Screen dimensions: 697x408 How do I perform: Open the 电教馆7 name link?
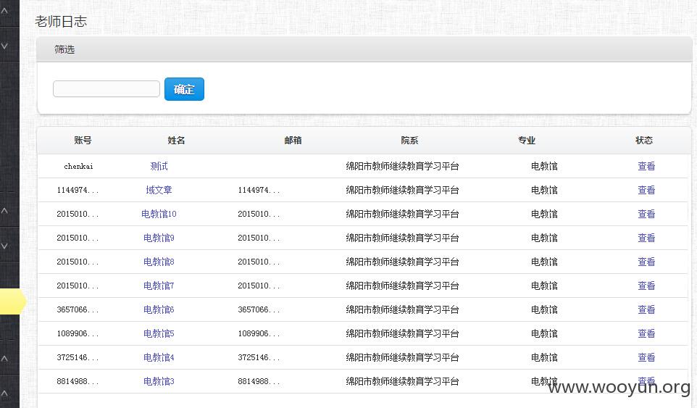click(159, 286)
